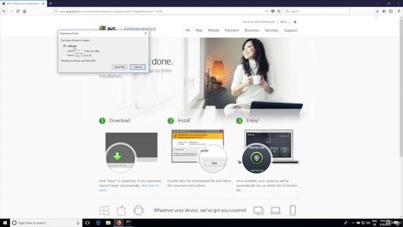
Task: Open the Business menu item
Action: (252, 30)
